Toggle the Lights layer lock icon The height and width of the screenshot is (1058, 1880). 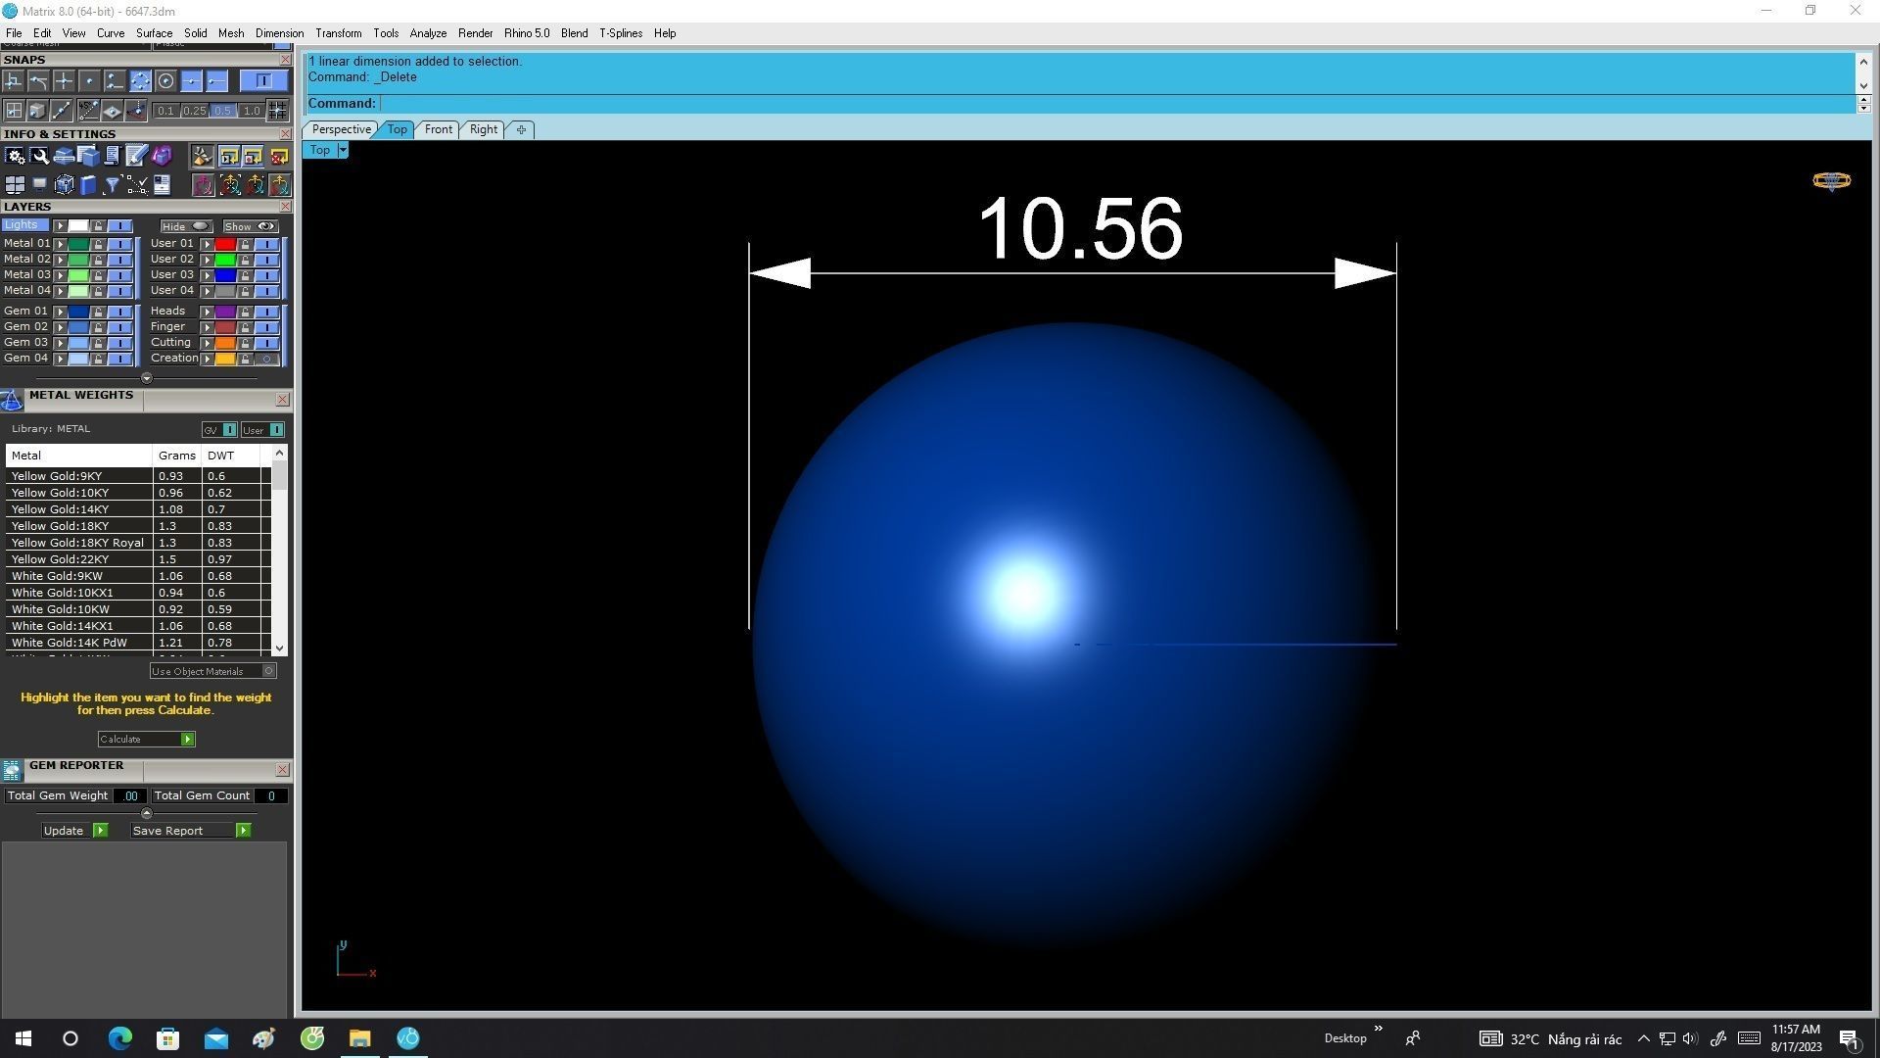tap(98, 226)
